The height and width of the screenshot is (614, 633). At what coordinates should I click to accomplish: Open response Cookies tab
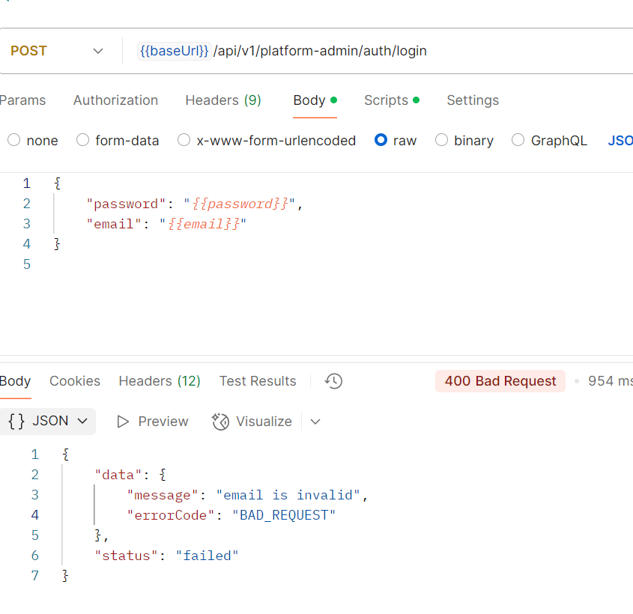[x=75, y=381]
